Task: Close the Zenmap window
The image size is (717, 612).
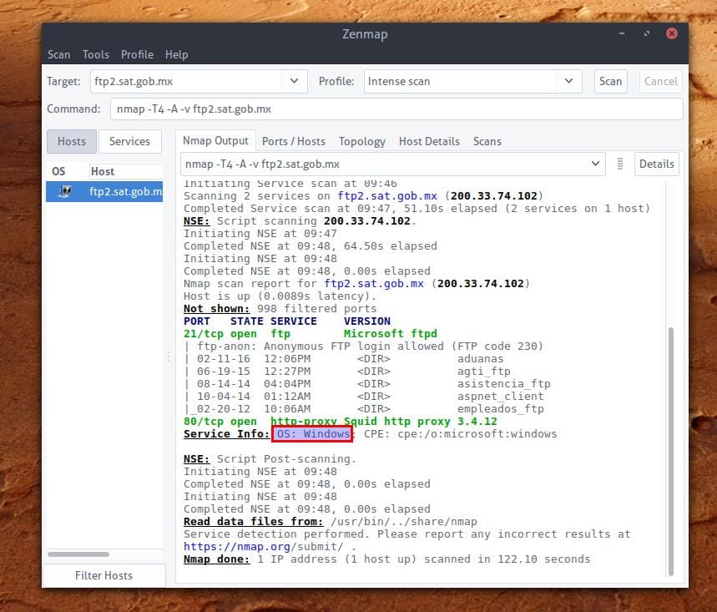Action: [671, 34]
